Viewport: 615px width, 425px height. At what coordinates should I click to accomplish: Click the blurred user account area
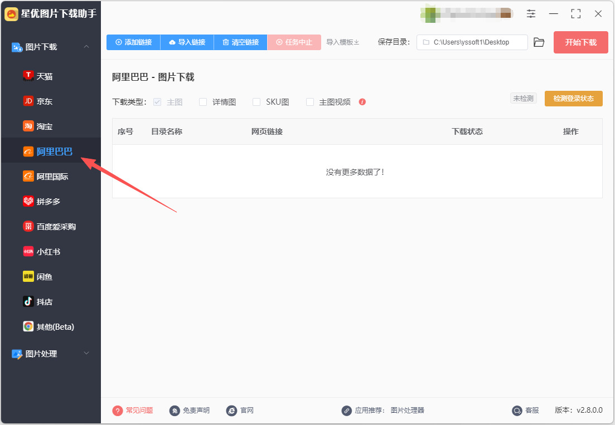tap(467, 14)
